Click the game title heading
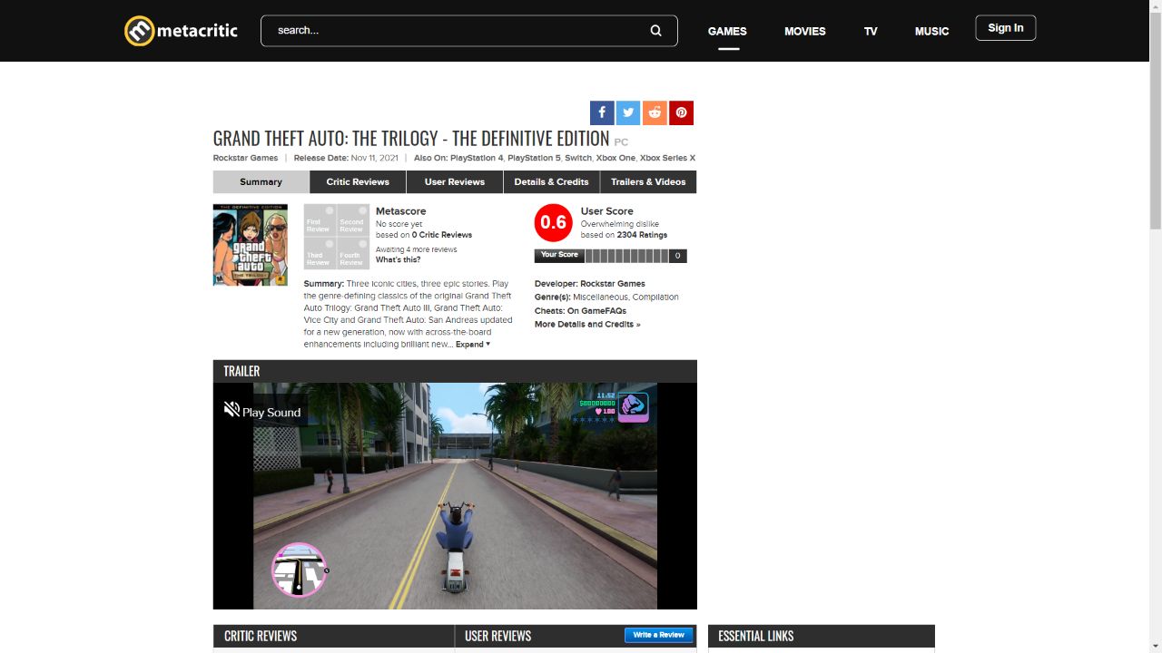 (411, 139)
